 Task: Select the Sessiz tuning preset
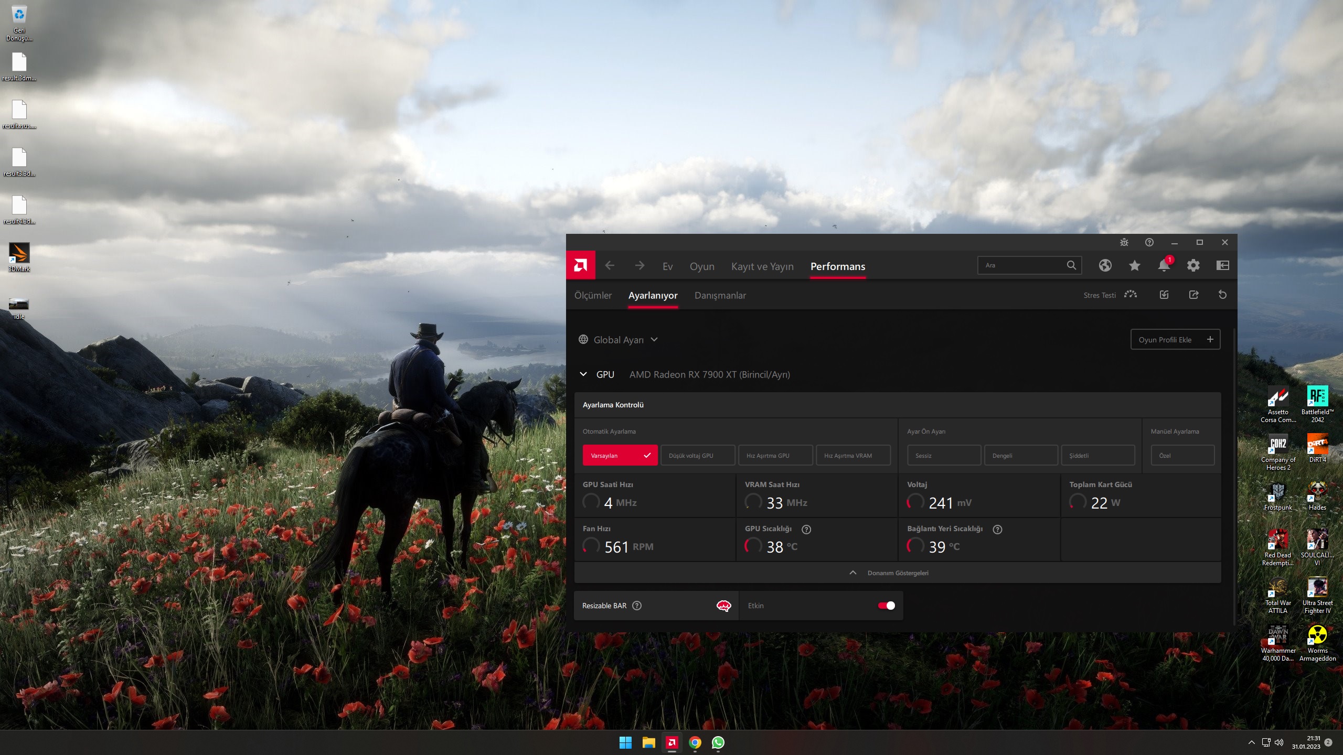coord(943,455)
